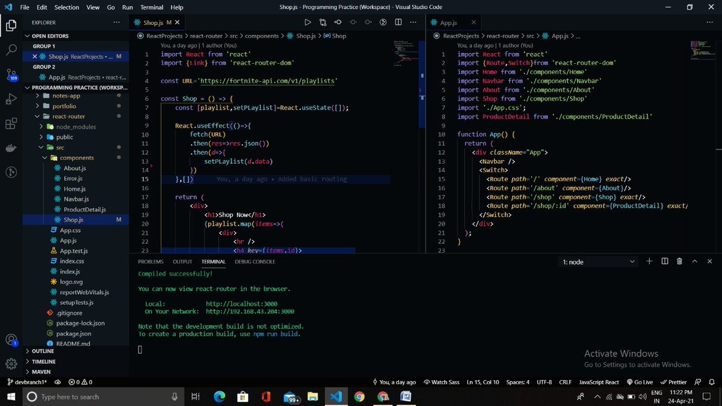
Task: Open Source Control view with 109 badge
Action: 11,75
